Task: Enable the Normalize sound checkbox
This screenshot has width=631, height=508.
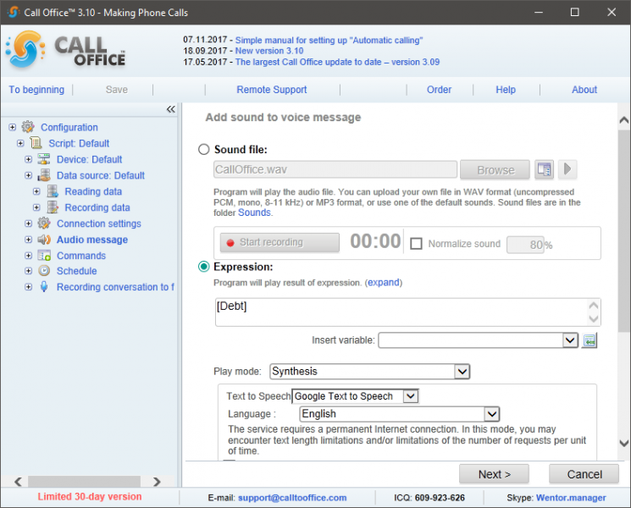Action: (x=416, y=244)
